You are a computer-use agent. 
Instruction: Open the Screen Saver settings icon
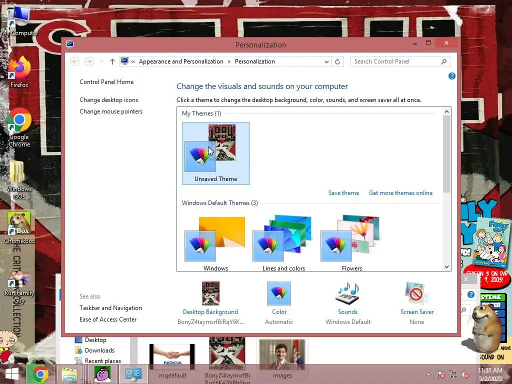tap(416, 293)
